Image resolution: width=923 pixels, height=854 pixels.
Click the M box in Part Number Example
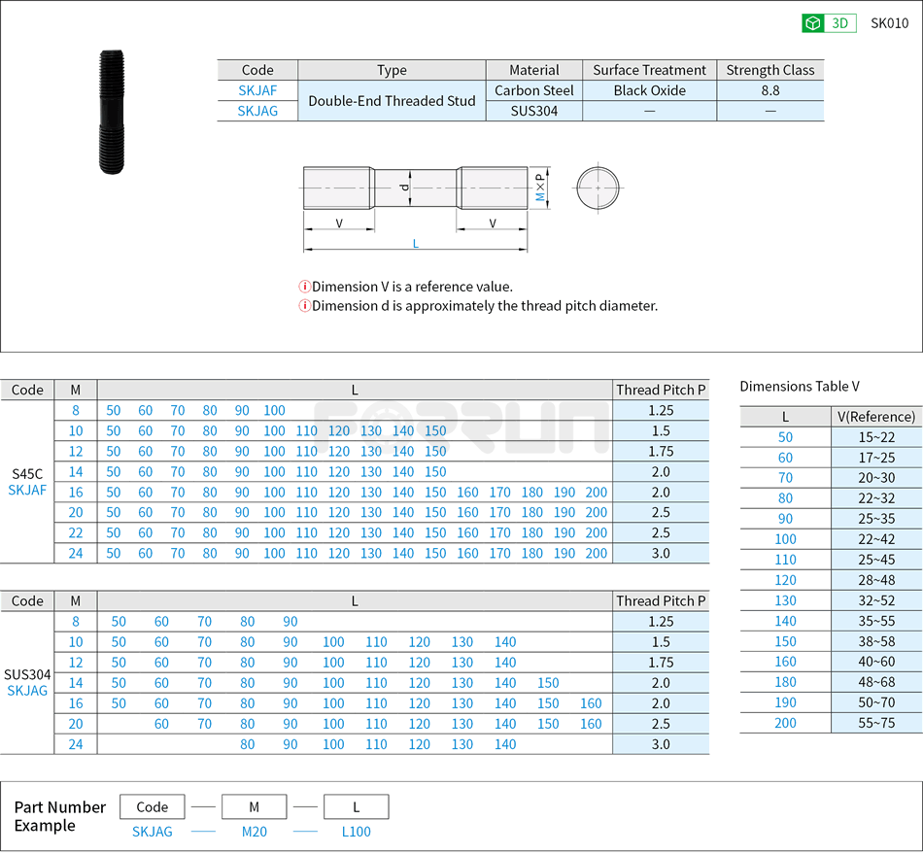(x=254, y=806)
